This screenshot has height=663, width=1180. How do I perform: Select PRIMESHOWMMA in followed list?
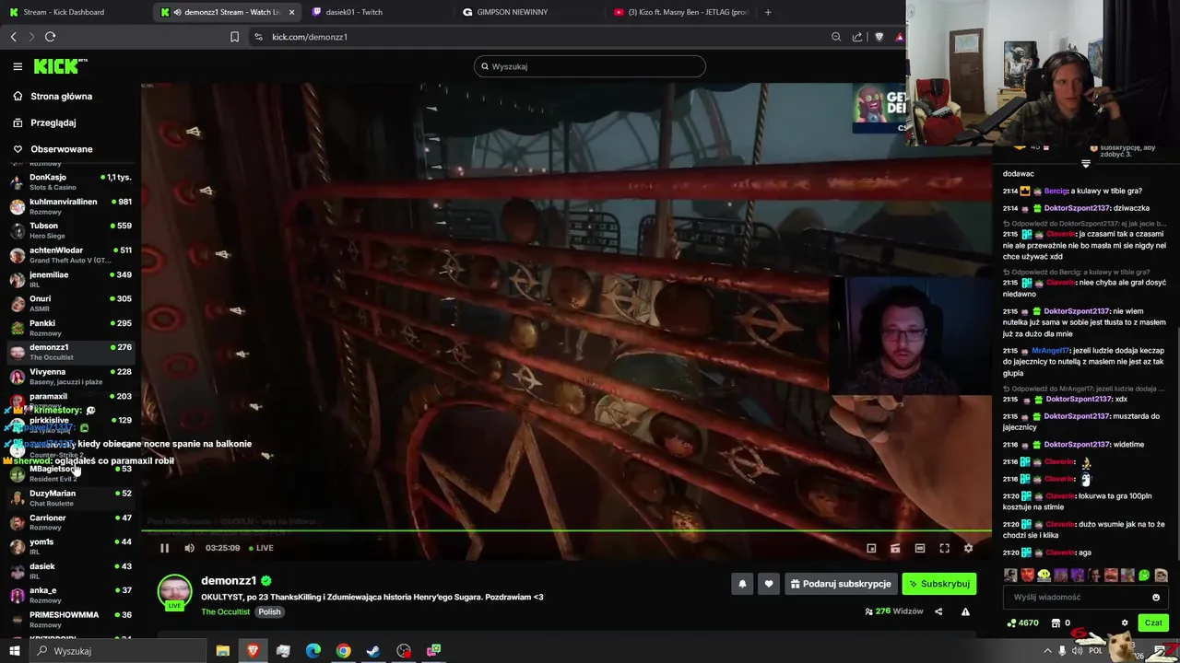(x=70, y=619)
